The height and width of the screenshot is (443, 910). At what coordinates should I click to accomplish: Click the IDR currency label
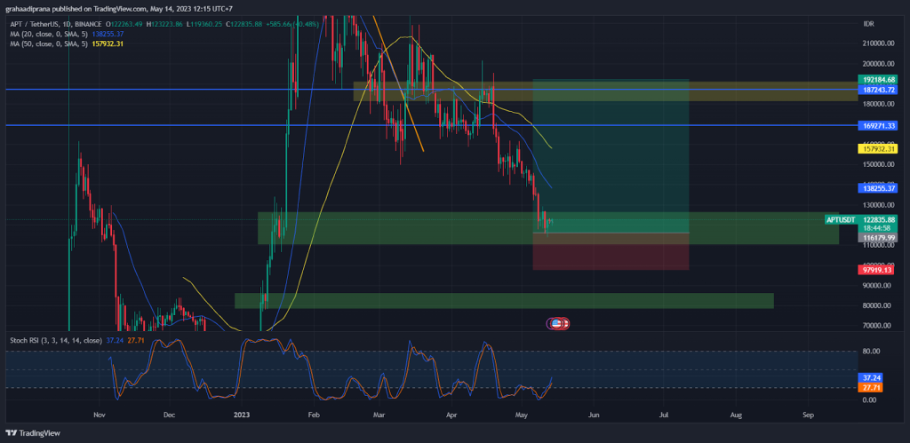coord(869,24)
